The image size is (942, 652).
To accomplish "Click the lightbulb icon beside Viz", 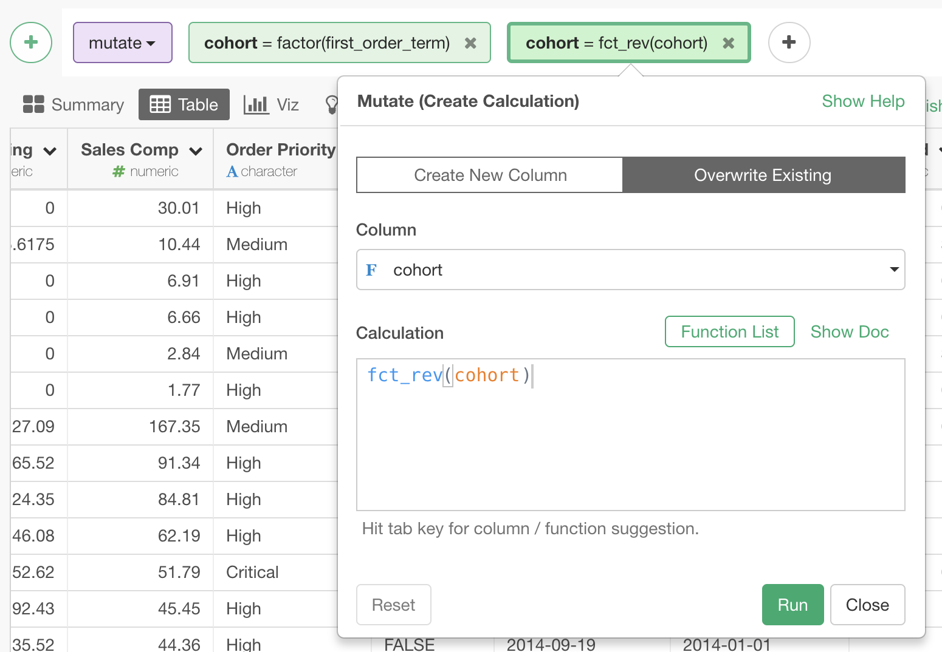I will coord(331,104).
